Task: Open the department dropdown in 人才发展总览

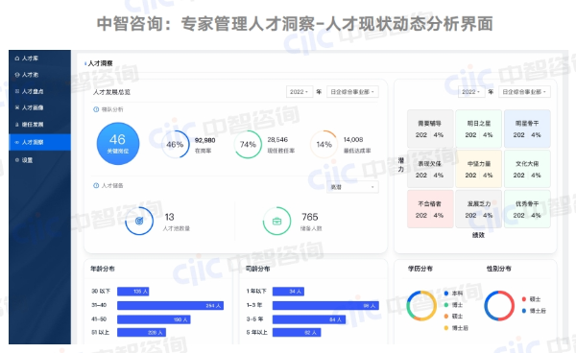Action: coord(352,92)
